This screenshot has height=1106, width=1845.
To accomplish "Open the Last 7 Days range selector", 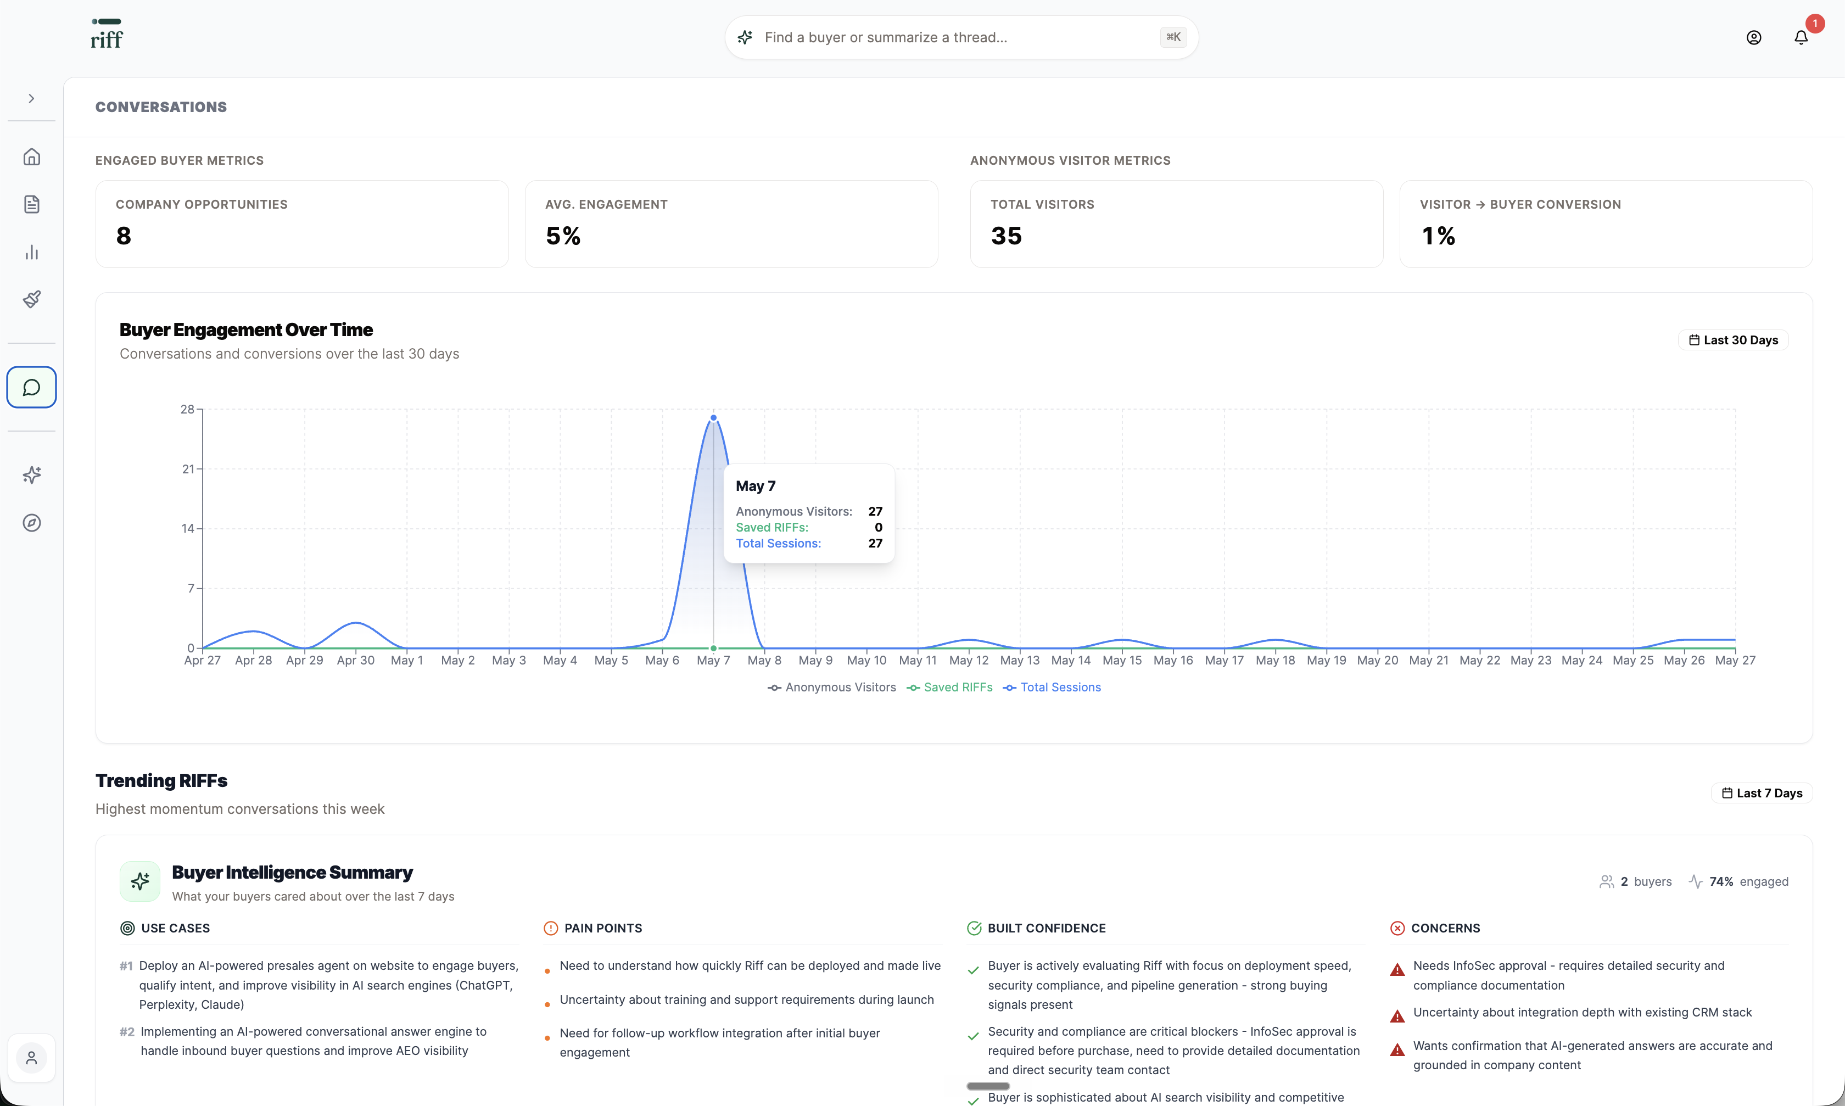I will click(1762, 793).
